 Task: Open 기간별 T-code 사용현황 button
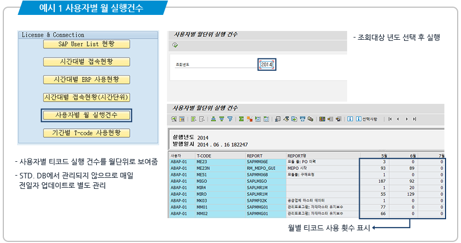(x=86, y=133)
